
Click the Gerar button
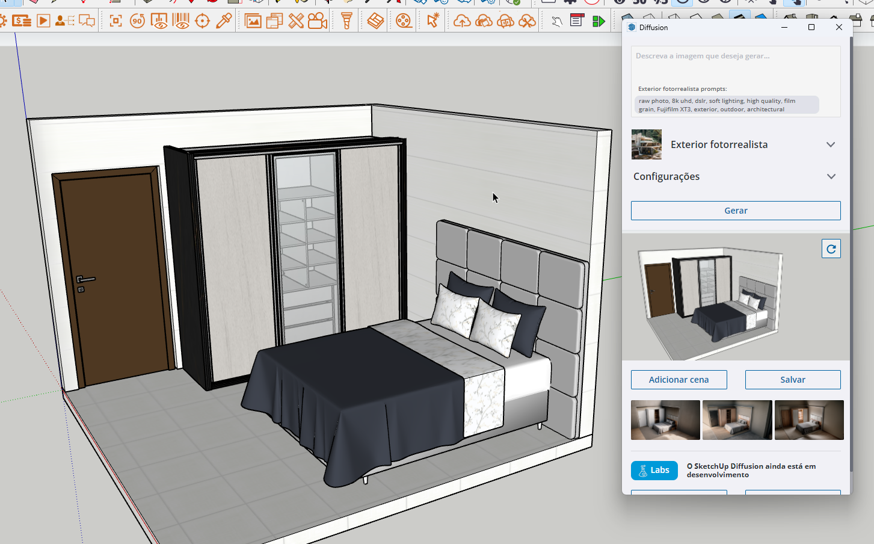point(735,211)
